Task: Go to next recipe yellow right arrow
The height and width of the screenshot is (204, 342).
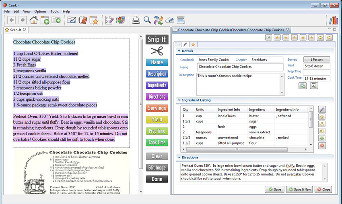Action: 329,37
